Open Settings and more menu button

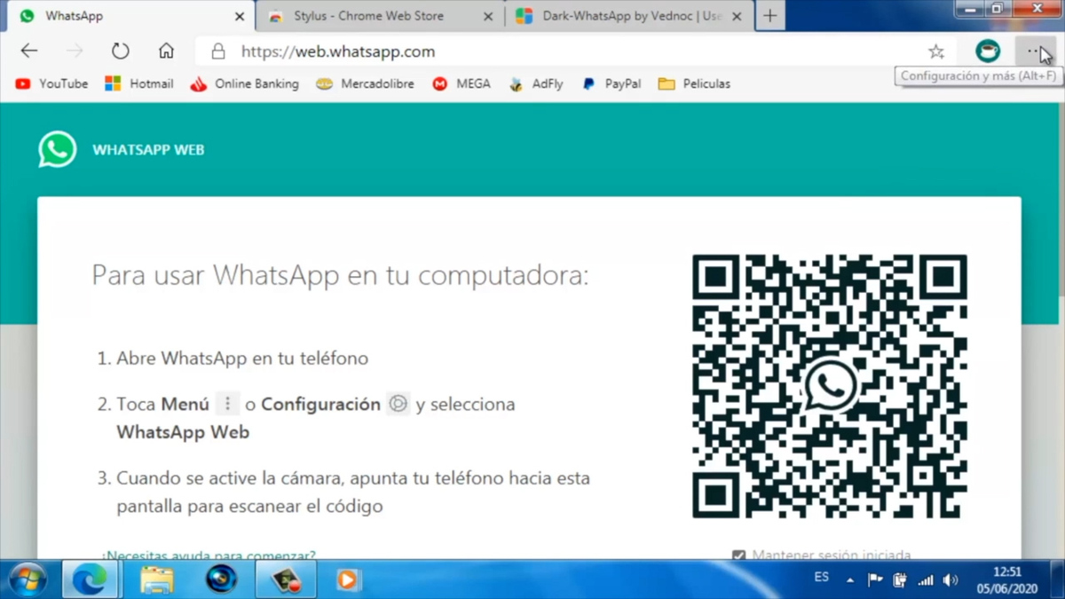tap(1035, 51)
